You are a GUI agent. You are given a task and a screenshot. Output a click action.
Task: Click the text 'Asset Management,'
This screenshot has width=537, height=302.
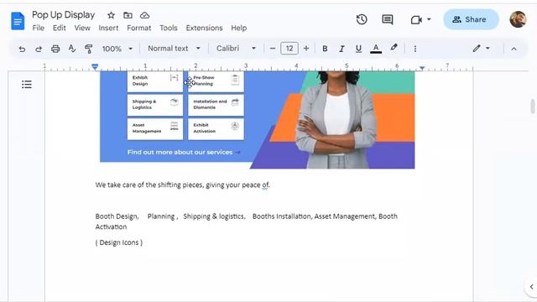[x=346, y=216]
